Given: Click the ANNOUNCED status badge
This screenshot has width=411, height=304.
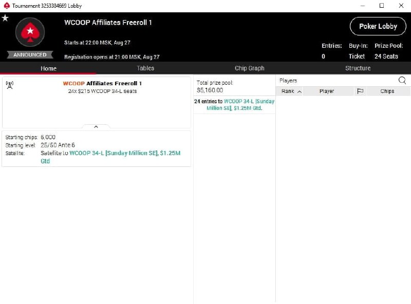Looking at the screenshot, I should point(30,54).
